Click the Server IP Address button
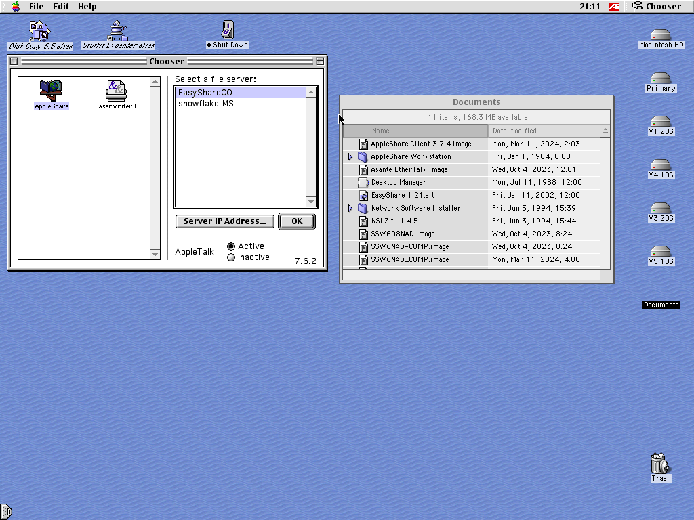The height and width of the screenshot is (520, 694). tap(225, 221)
